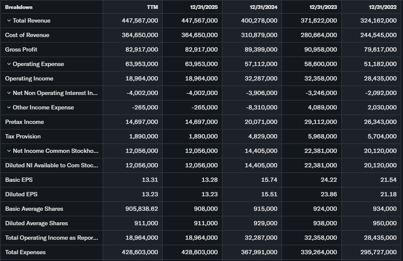Click the Pretax Income row label
The height and width of the screenshot is (261, 403).
click(x=24, y=122)
